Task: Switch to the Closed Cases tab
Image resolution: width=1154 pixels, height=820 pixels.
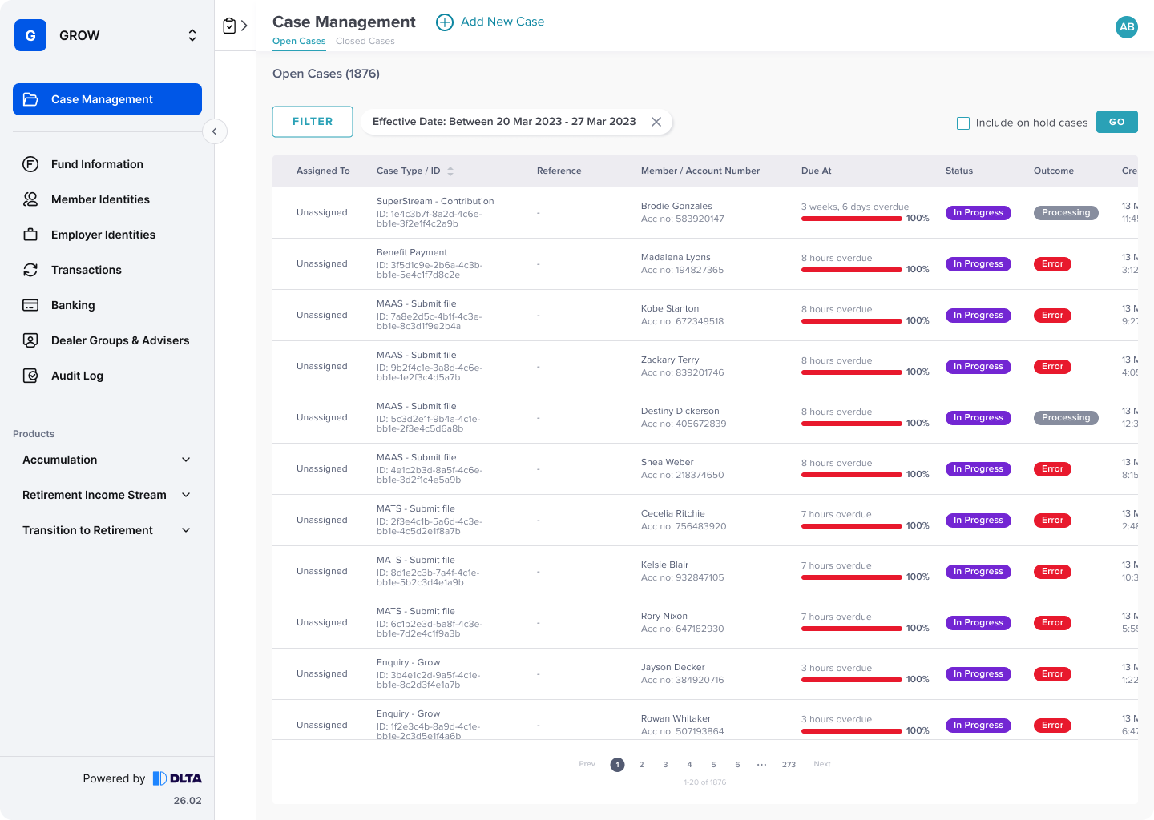Action: click(x=365, y=41)
